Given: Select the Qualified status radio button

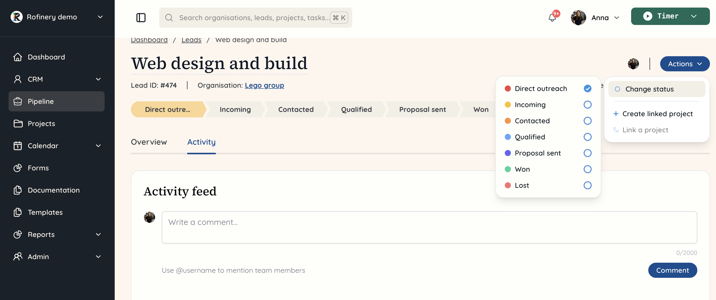Looking at the screenshot, I should (x=587, y=137).
